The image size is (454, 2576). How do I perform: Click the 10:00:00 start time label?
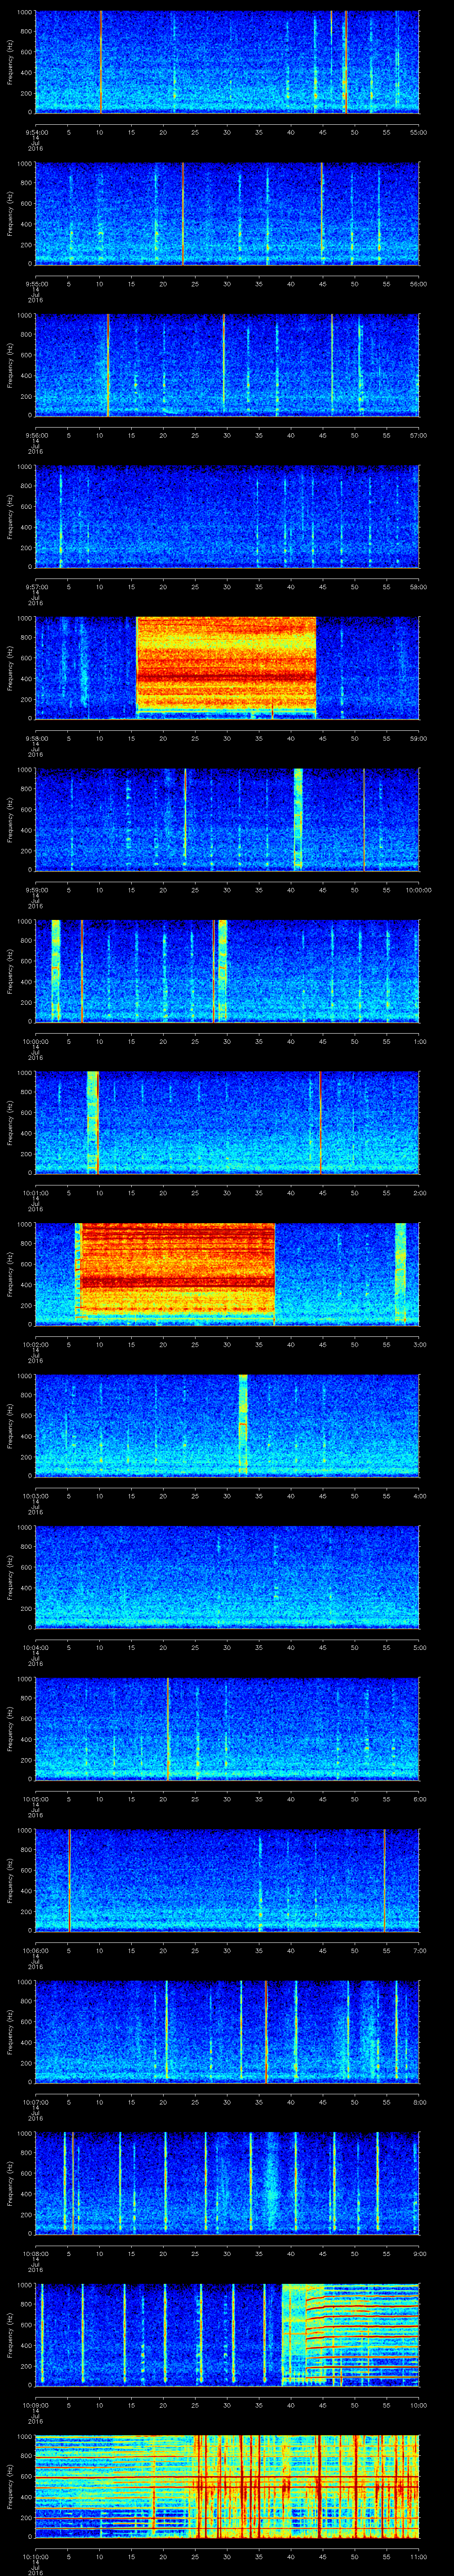click(x=36, y=1041)
